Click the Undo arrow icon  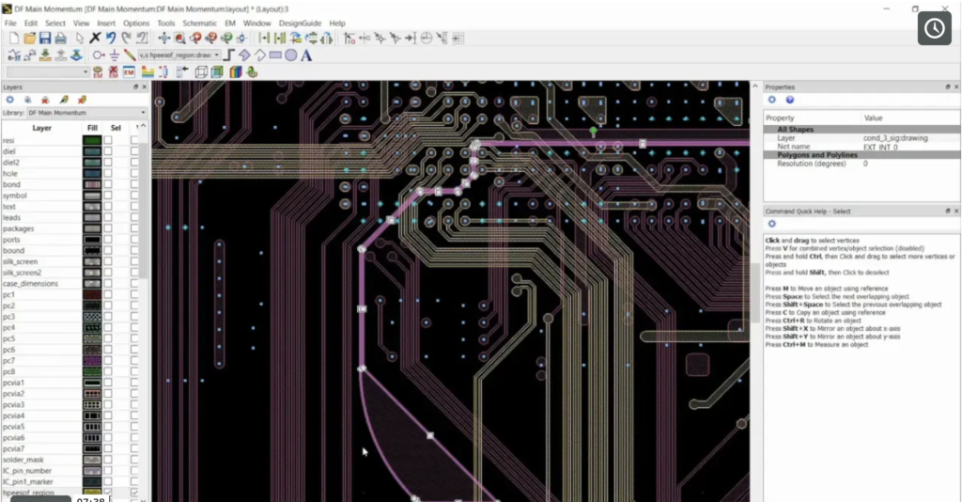click(111, 39)
